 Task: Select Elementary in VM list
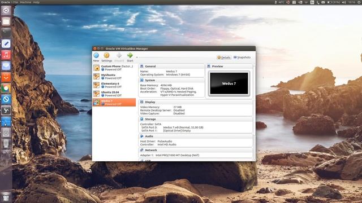(114, 85)
